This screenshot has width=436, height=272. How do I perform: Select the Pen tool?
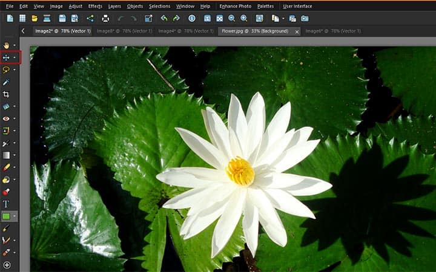click(6, 228)
